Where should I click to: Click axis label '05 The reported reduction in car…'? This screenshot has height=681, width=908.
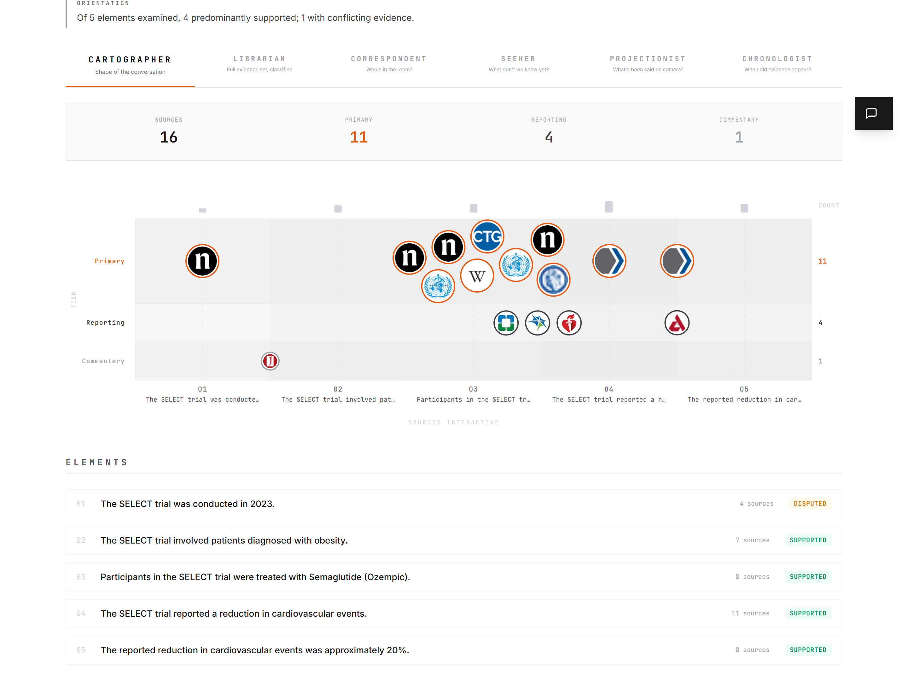[744, 394]
